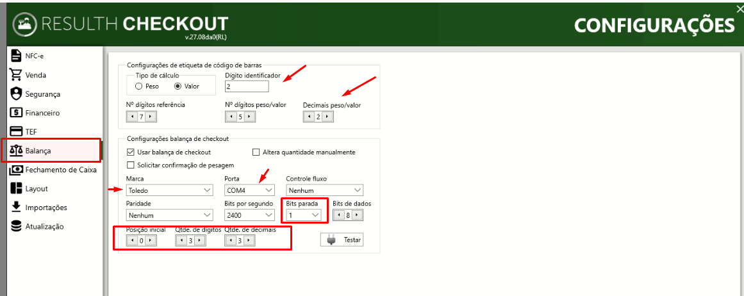Click the Venda shopping cart icon

17,75
